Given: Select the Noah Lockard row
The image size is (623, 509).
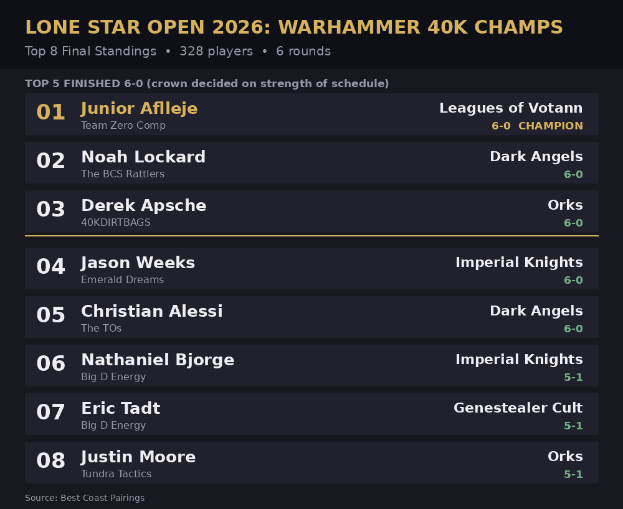Looking at the screenshot, I should 311,162.
